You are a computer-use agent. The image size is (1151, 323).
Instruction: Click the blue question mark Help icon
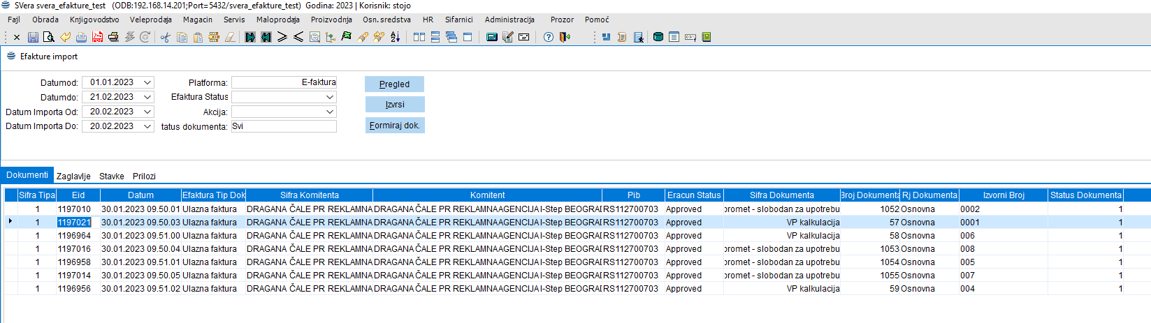click(549, 37)
